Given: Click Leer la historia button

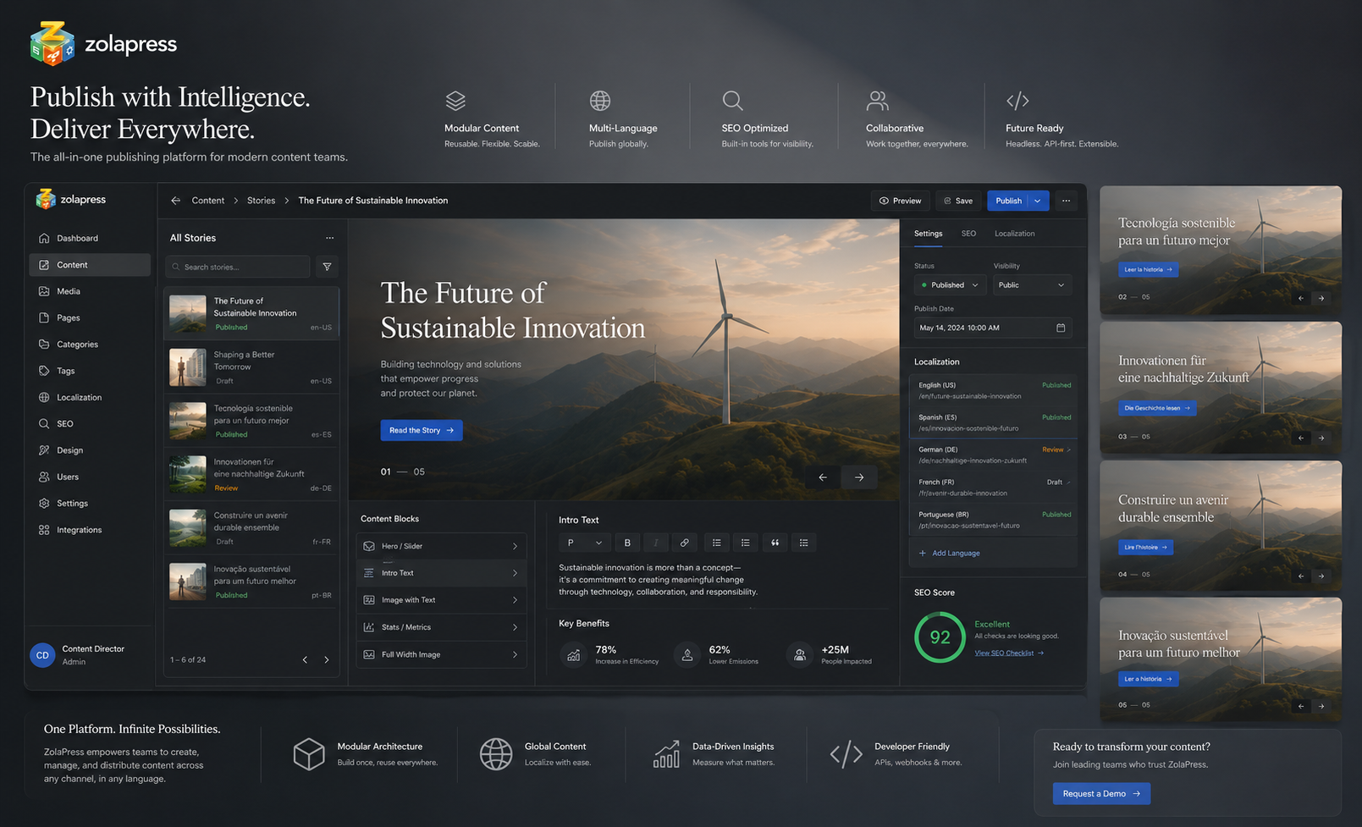Looking at the screenshot, I should point(1149,269).
